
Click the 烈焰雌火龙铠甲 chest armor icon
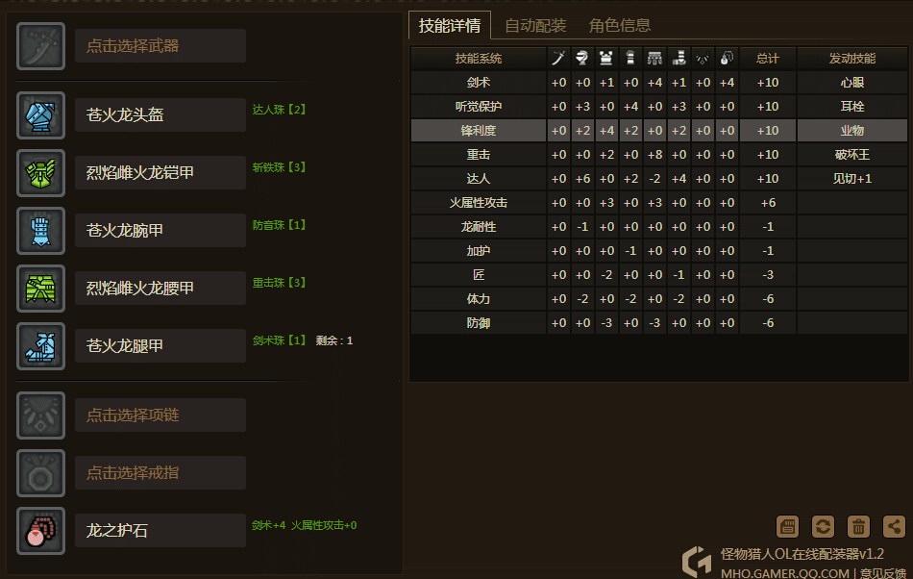tap(40, 173)
